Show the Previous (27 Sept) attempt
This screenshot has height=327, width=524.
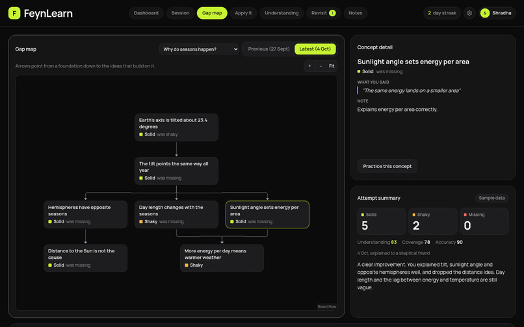pyautogui.click(x=269, y=49)
